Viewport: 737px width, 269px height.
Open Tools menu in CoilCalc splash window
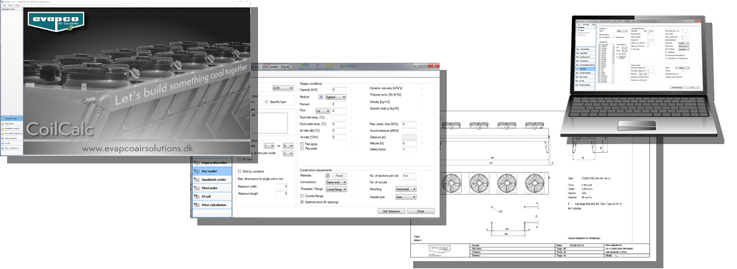point(10,5)
